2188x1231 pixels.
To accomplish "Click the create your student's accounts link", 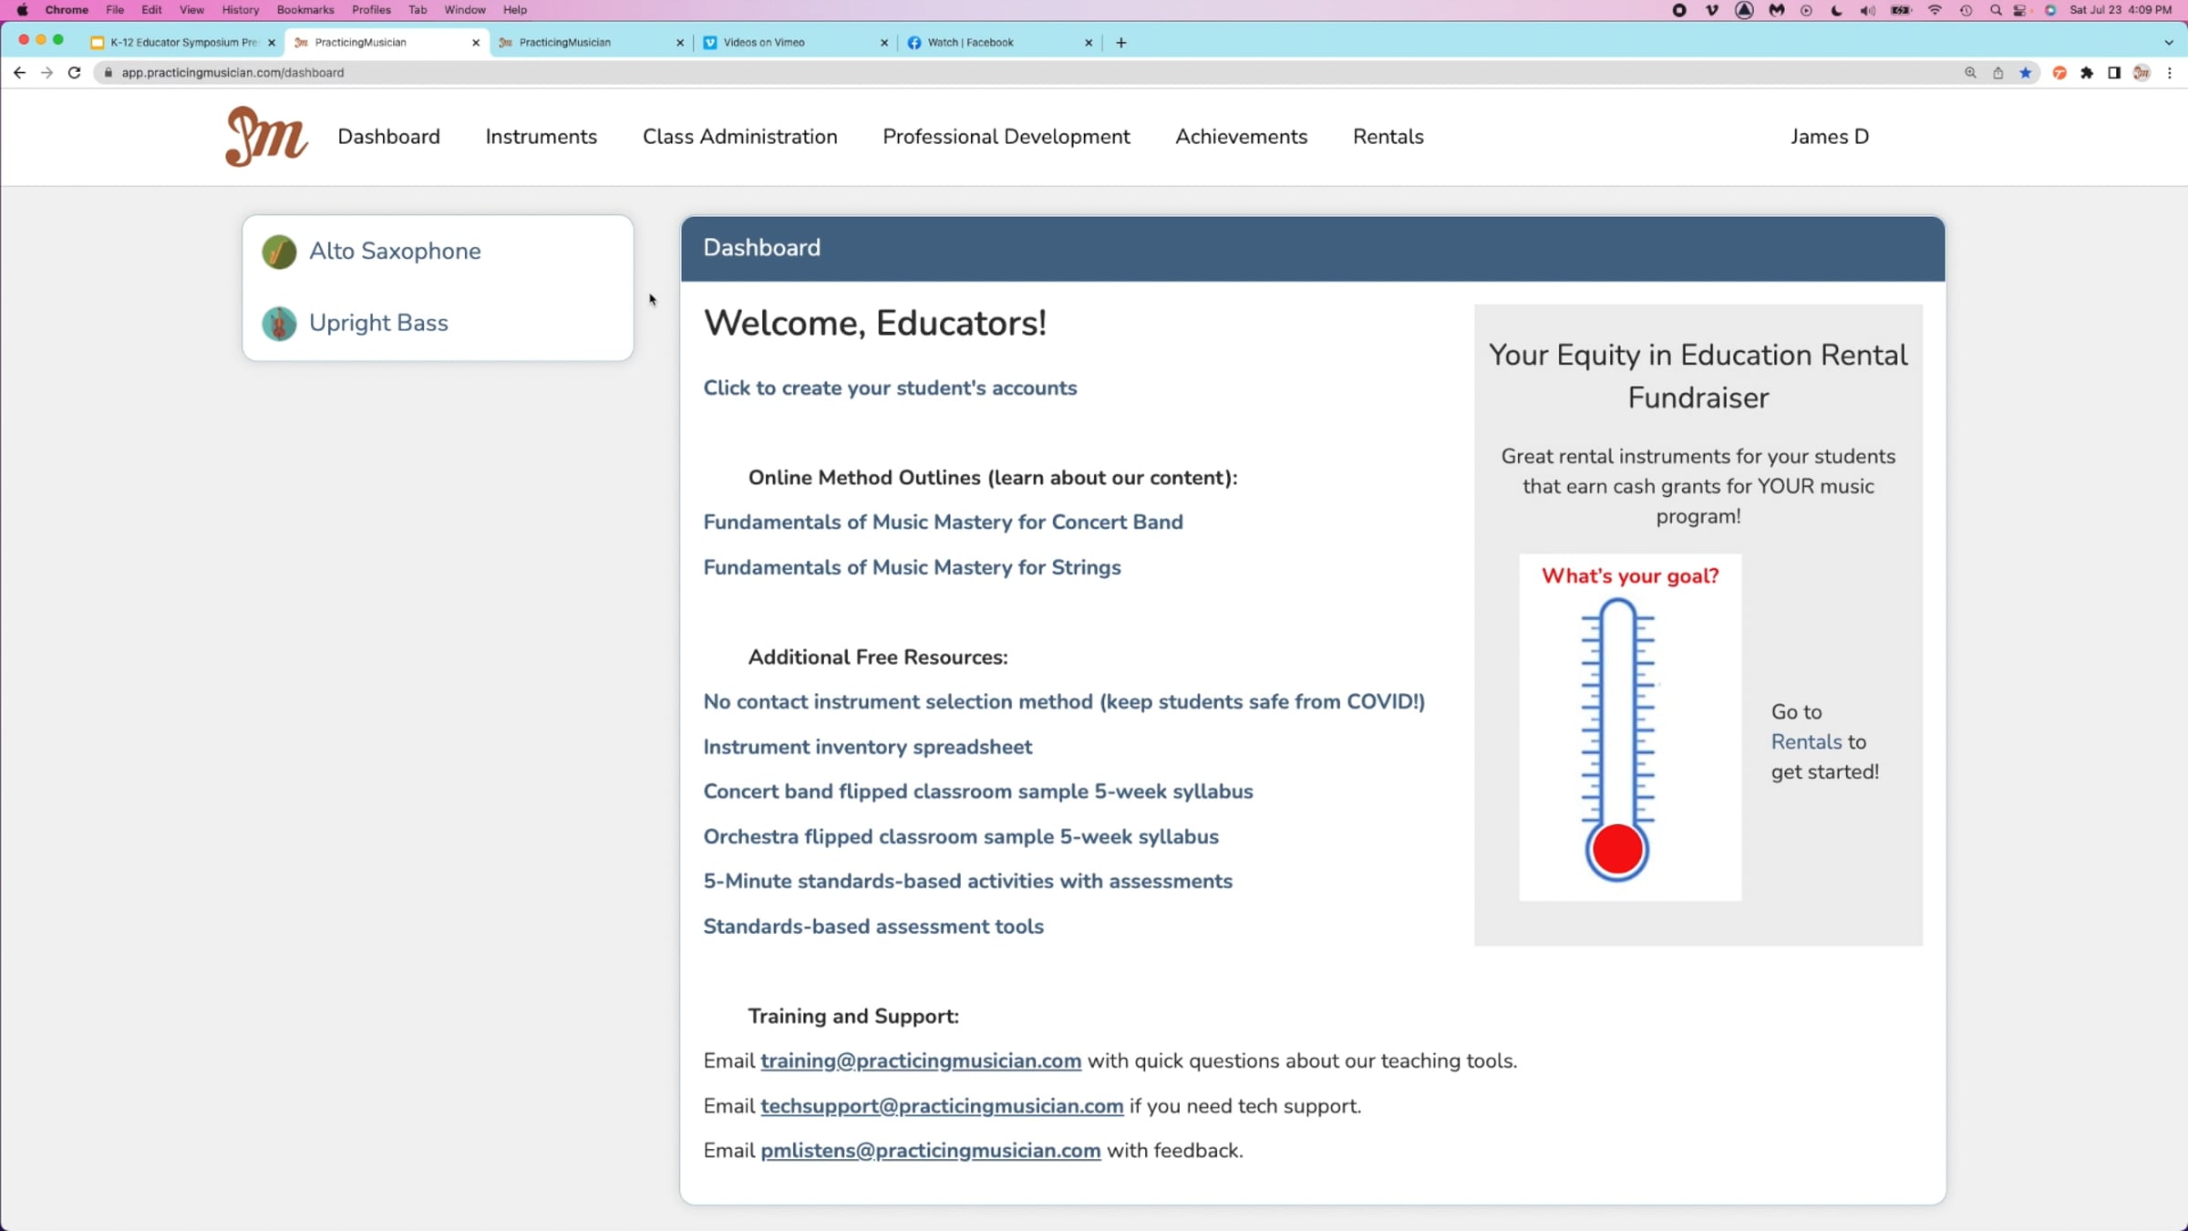I will coord(890,388).
